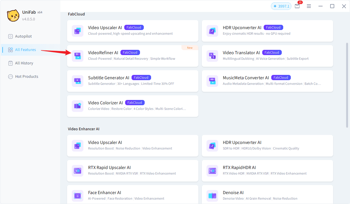Click the MusicMeta Converter AI icon

click(x=212, y=81)
